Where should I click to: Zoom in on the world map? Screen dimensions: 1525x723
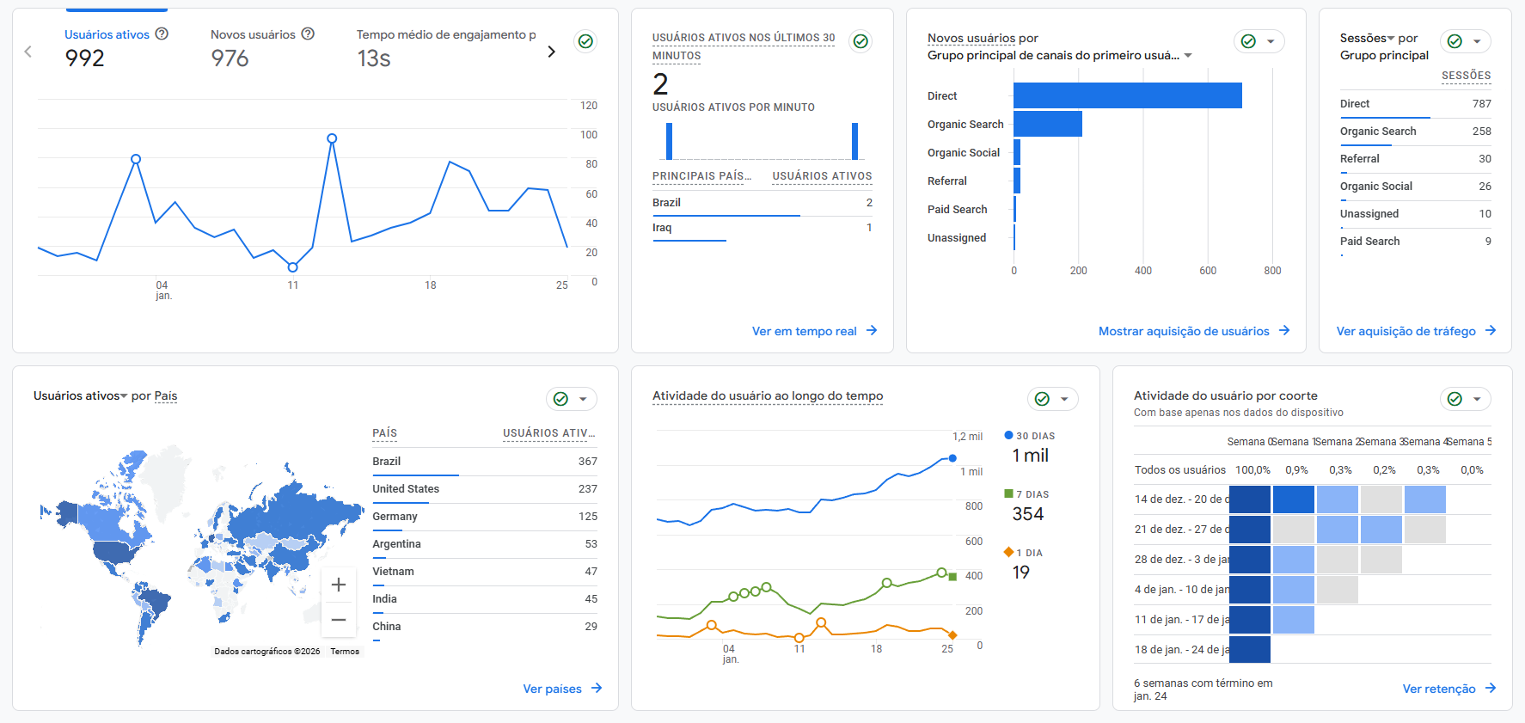pos(339,585)
